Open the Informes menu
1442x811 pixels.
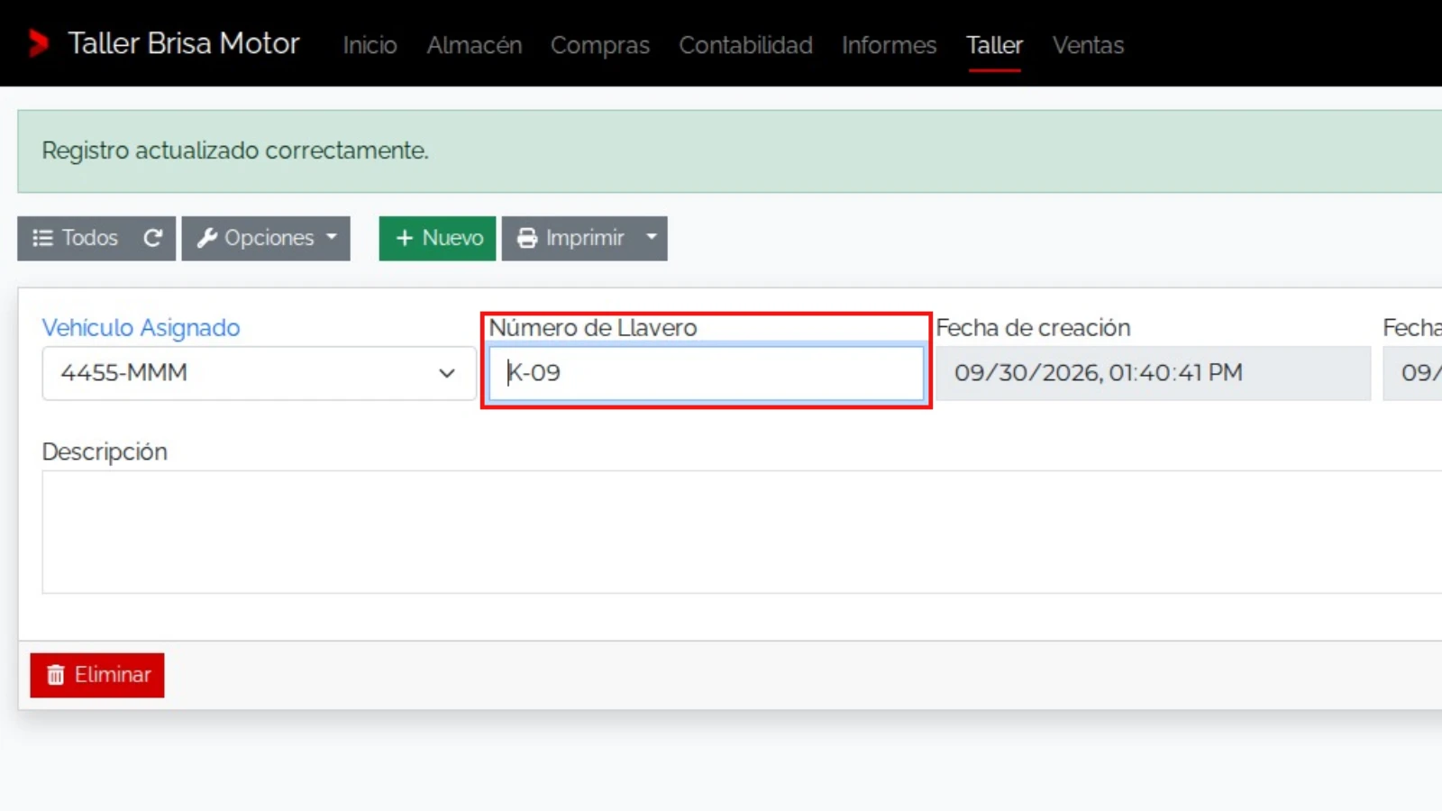pyautogui.click(x=890, y=45)
